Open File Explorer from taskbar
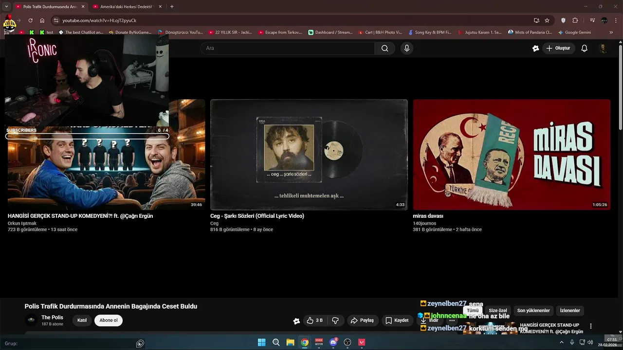The height and width of the screenshot is (350, 623). 290,342
